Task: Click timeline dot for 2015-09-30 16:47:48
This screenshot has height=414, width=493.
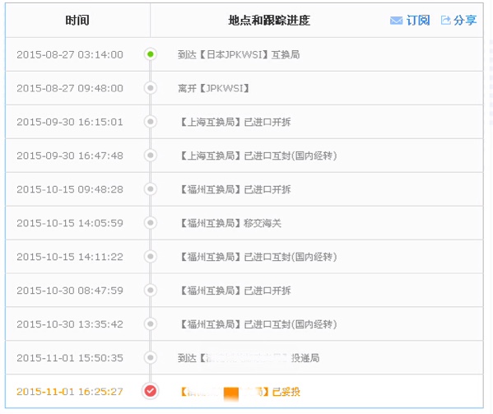Action: tap(151, 155)
